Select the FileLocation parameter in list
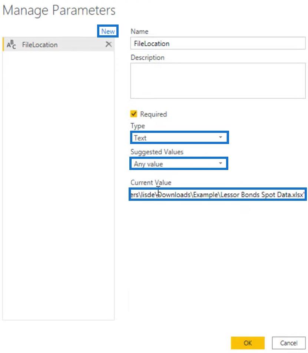Viewport: 308px width, 353px height. point(59,44)
